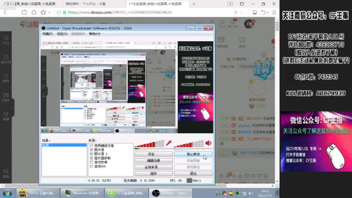Adjust the desktop audio volume bars in OBS
This screenshot has width=352, height=198.
click(189, 144)
